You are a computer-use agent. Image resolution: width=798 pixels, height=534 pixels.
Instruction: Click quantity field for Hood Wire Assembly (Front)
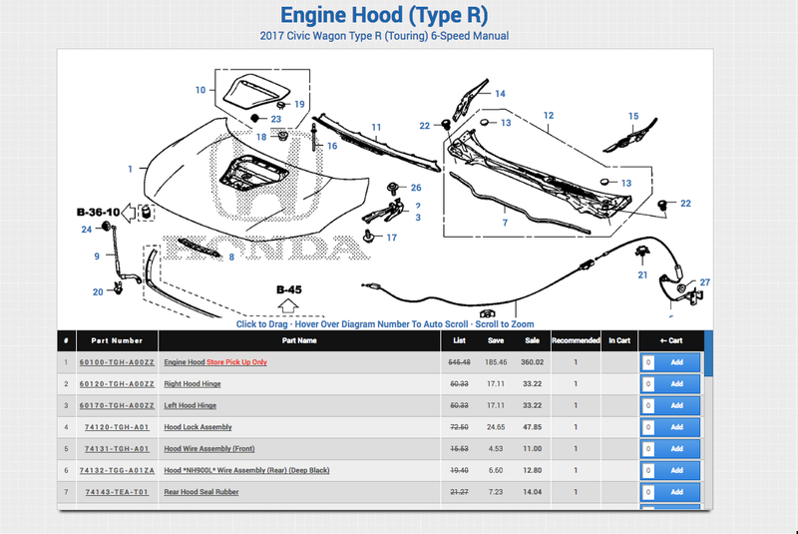(647, 449)
